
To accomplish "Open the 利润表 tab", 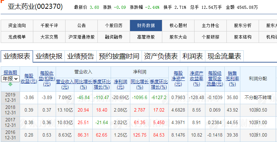I will coord(192,56).
